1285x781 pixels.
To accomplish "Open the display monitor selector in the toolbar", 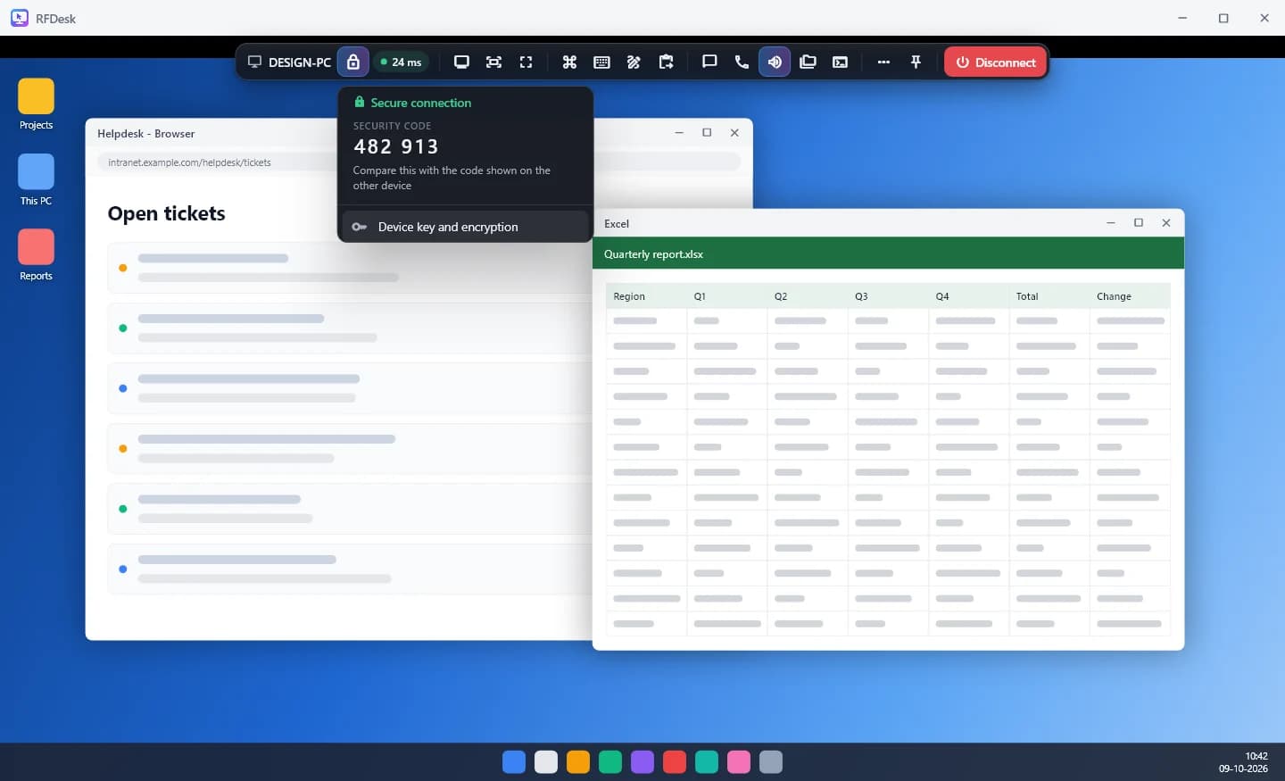I will (461, 62).
